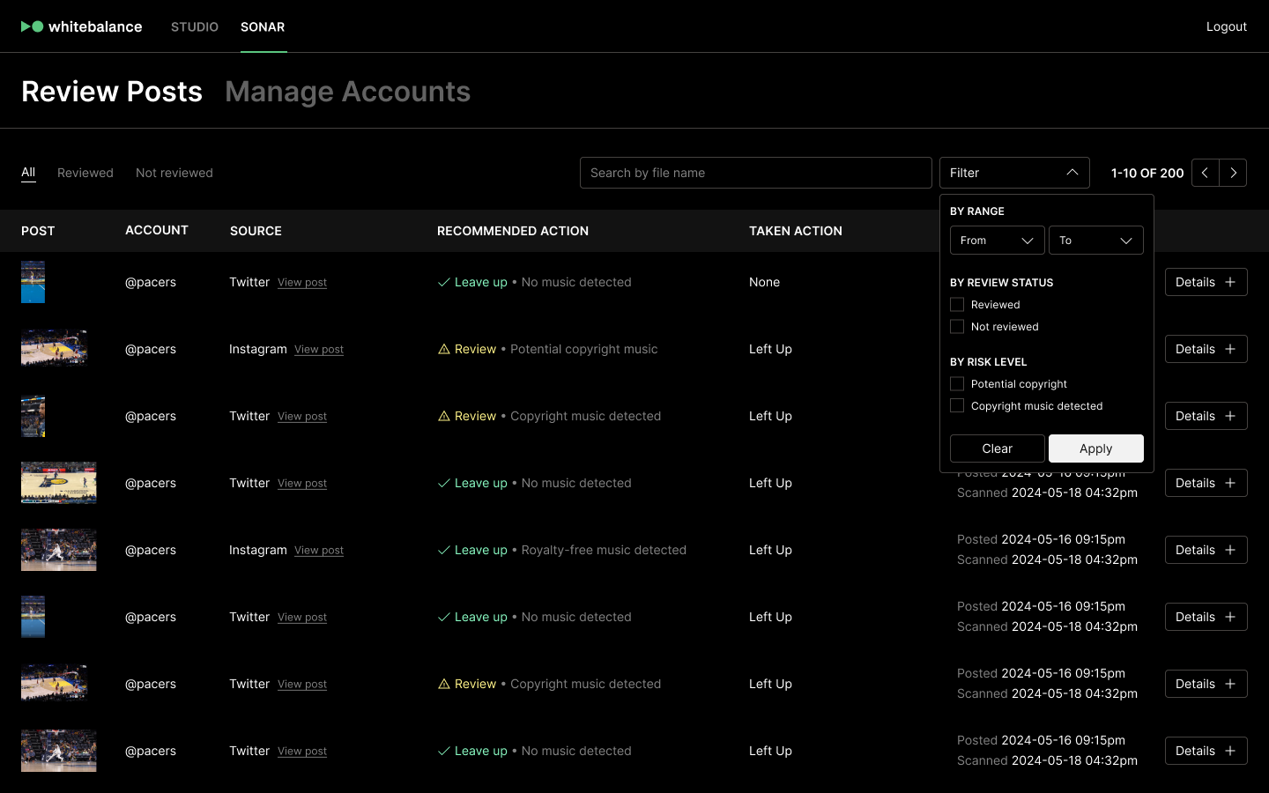Check the Reviewed filter checkbox
1269x793 pixels.
click(x=957, y=305)
